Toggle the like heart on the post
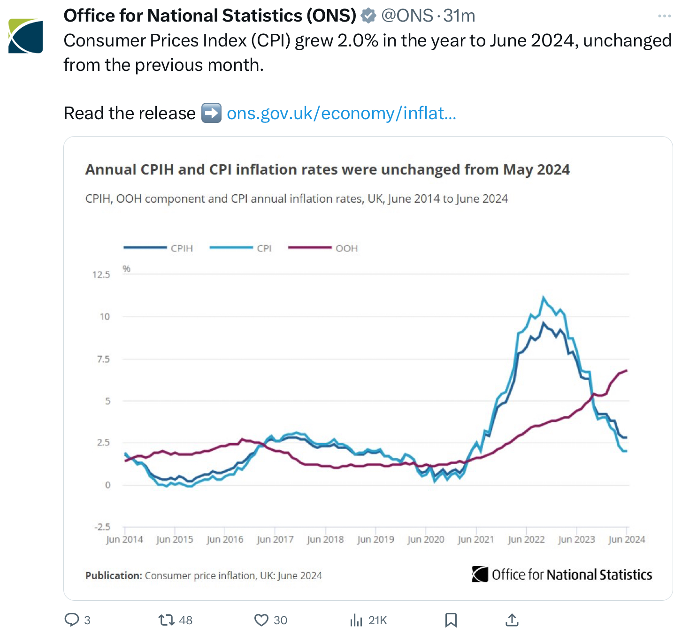This screenshot has width=674, height=635. pyautogui.click(x=260, y=620)
